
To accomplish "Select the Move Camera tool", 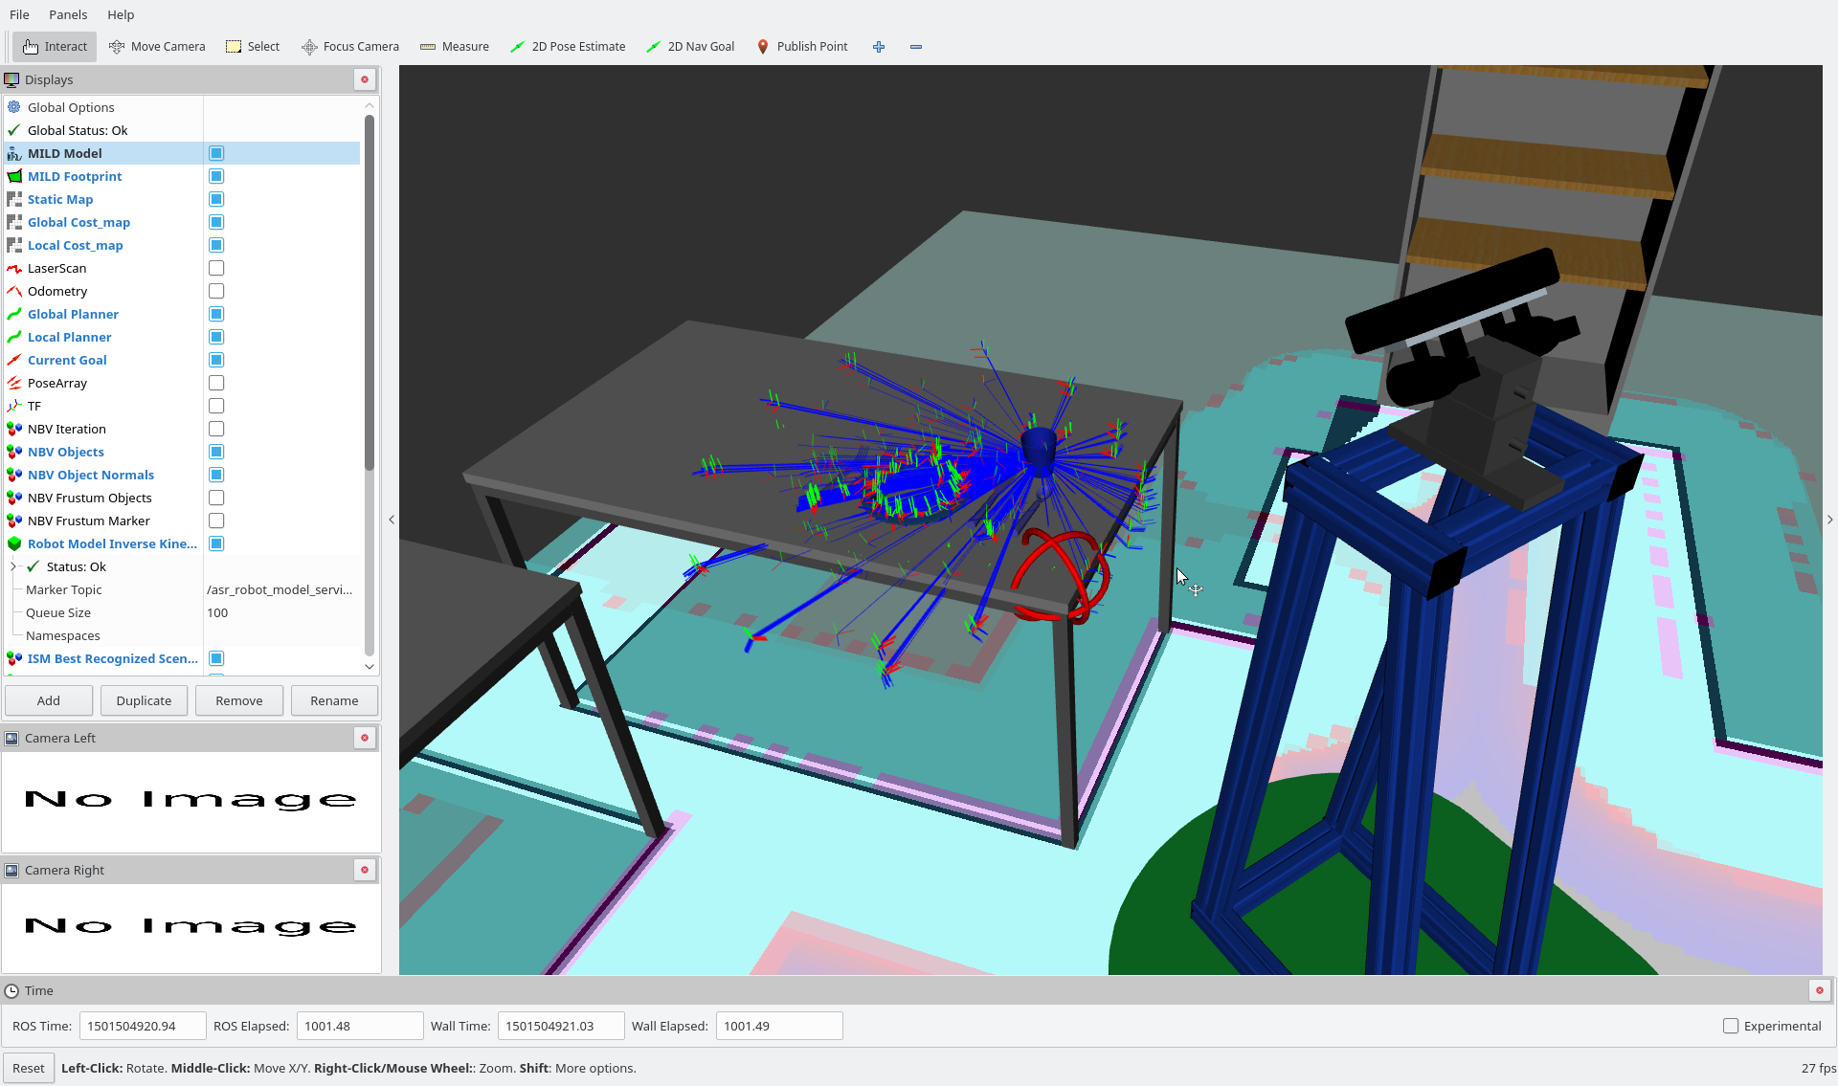I will [157, 46].
